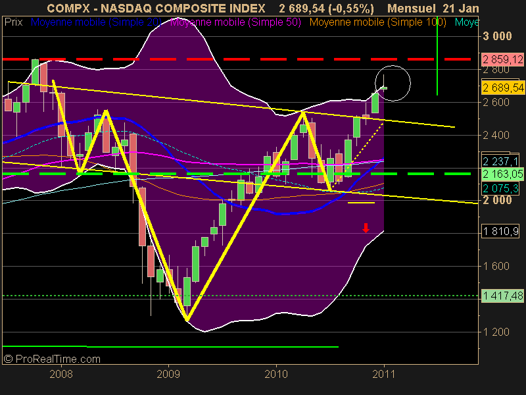
Task: Click the 1 600 price axis tick
Action: 496,266
